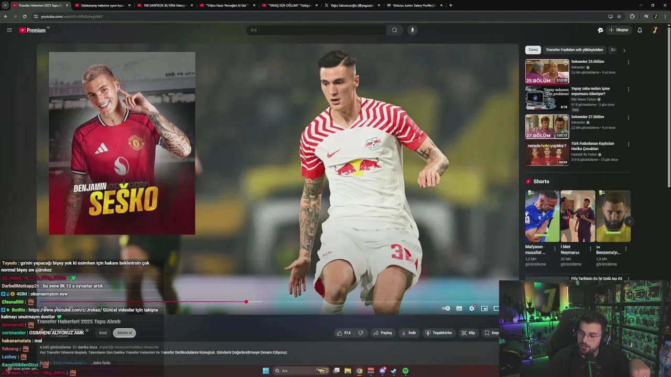Viewport: 671px width, 377px height.
Task: Open the Benzema'yı short thumbnail
Action: point(613,216)
